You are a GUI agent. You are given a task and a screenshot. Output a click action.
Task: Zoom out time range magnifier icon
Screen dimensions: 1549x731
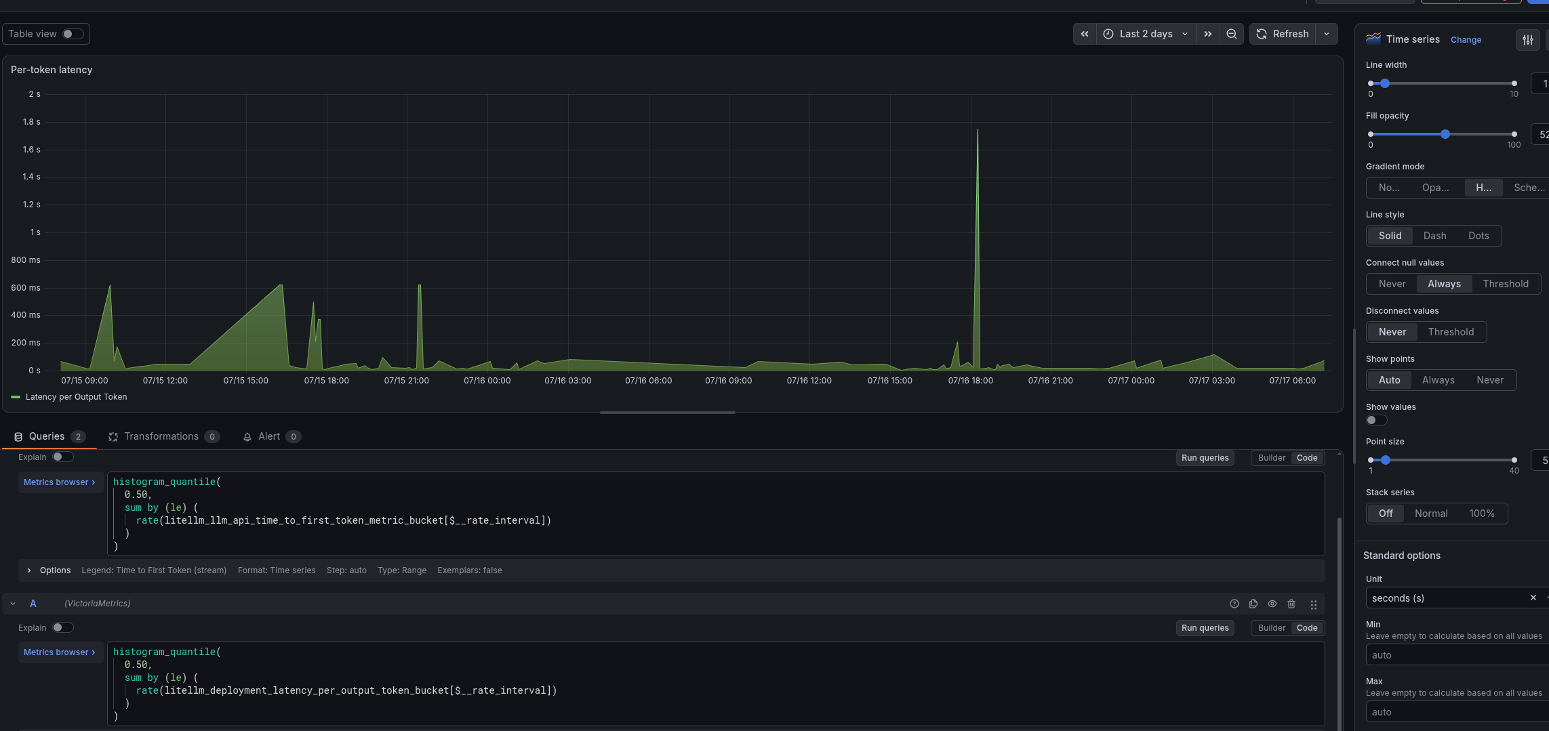(x=1232, y=34)
